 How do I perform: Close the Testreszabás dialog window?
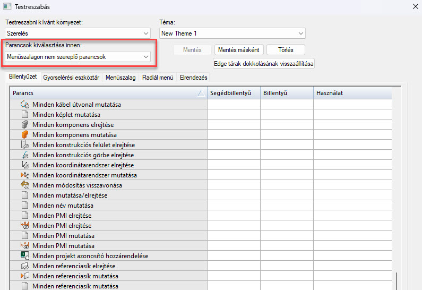pos(415,6)
